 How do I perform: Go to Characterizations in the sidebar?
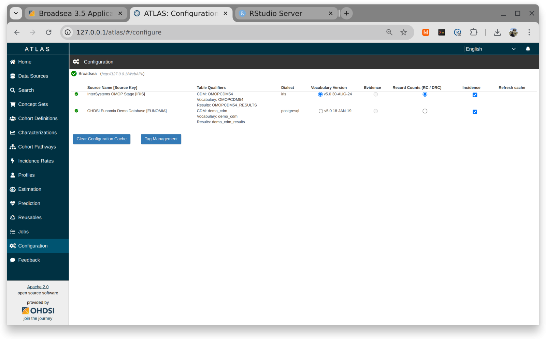(x=37, y=132)
